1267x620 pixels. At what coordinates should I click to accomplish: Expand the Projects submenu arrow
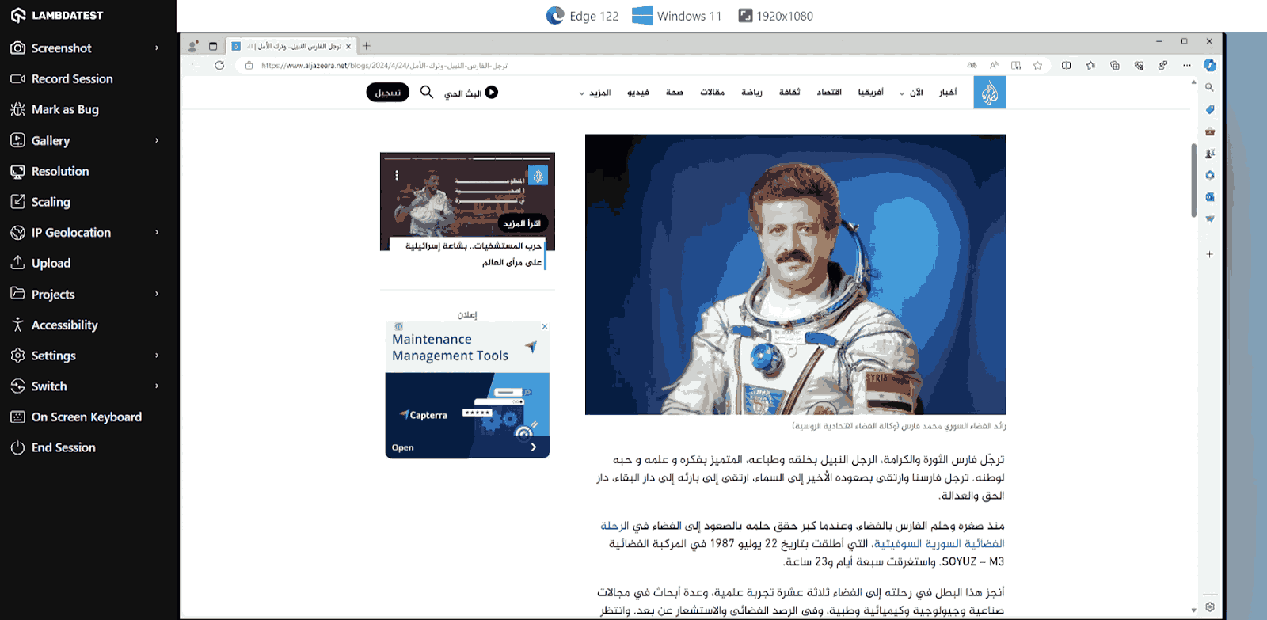click(x=157, y=294)
